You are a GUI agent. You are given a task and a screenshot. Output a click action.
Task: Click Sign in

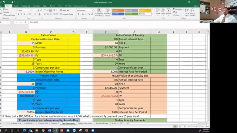point(196,6)
